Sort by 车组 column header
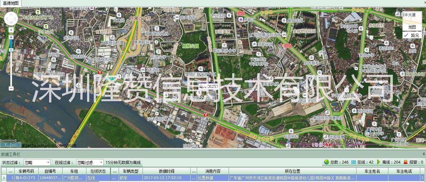The height and width of the screenshot is (182, 426). click(x=74, y=171)
